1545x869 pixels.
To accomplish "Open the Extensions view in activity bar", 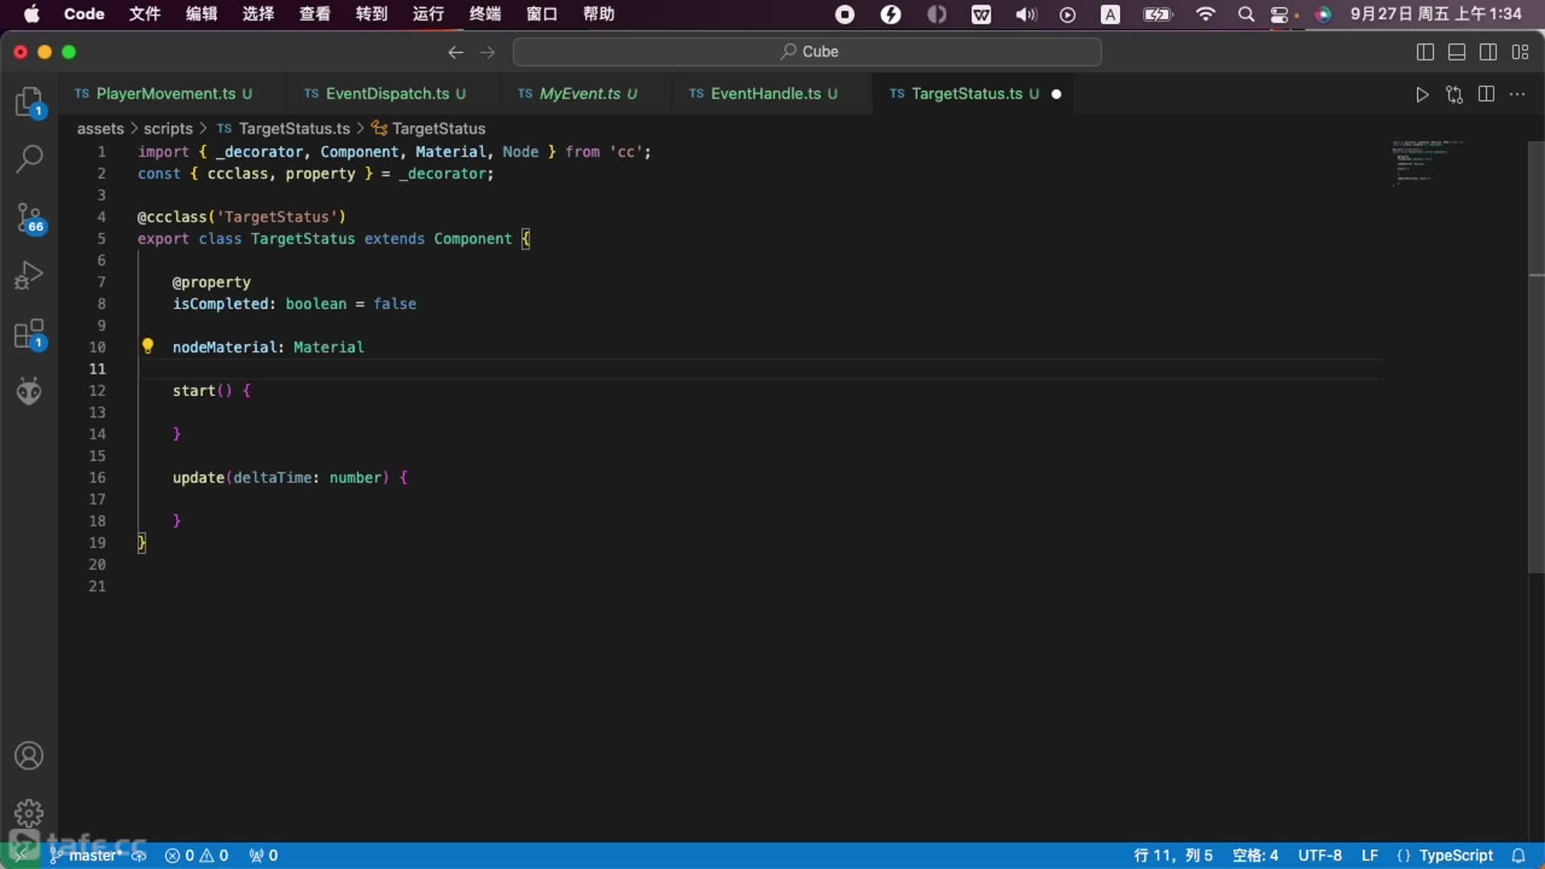I will click(x=30, y=334).
